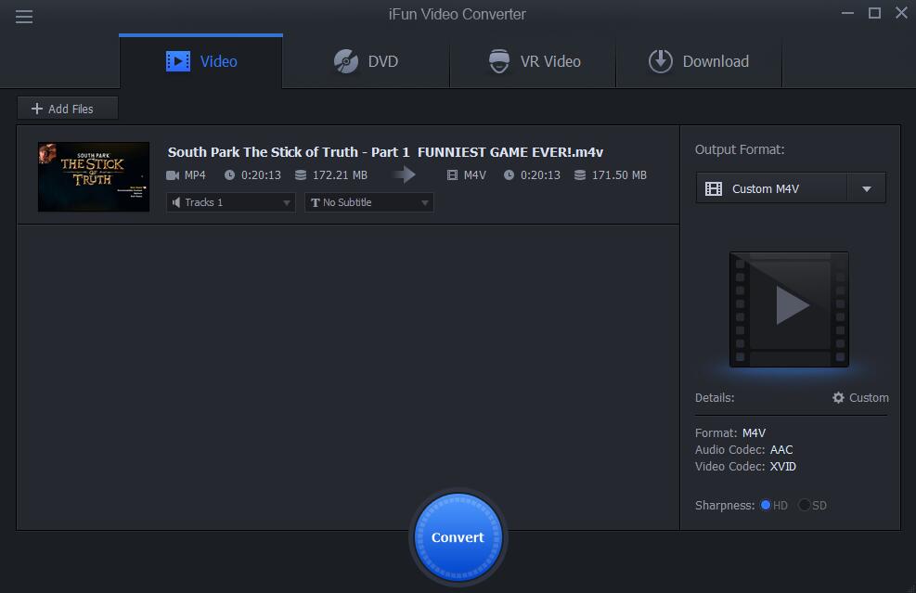Open the Download tab
916x593 pixels.
coord(699,61)
